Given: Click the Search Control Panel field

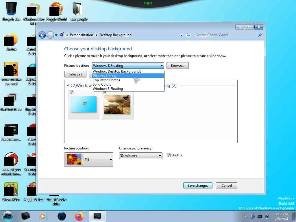Looking at the screenshot, I should (227, 35).
